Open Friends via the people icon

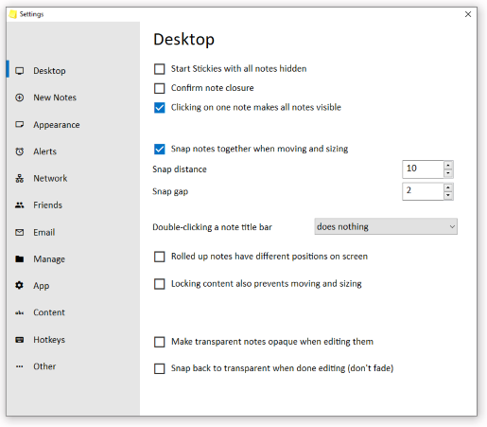tap(20, 205)
